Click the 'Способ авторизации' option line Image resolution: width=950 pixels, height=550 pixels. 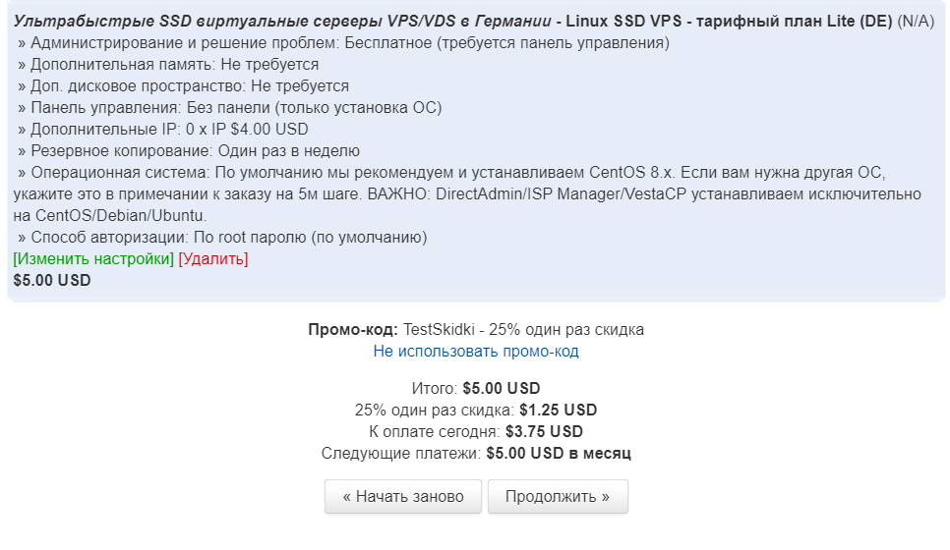[222, 238]
